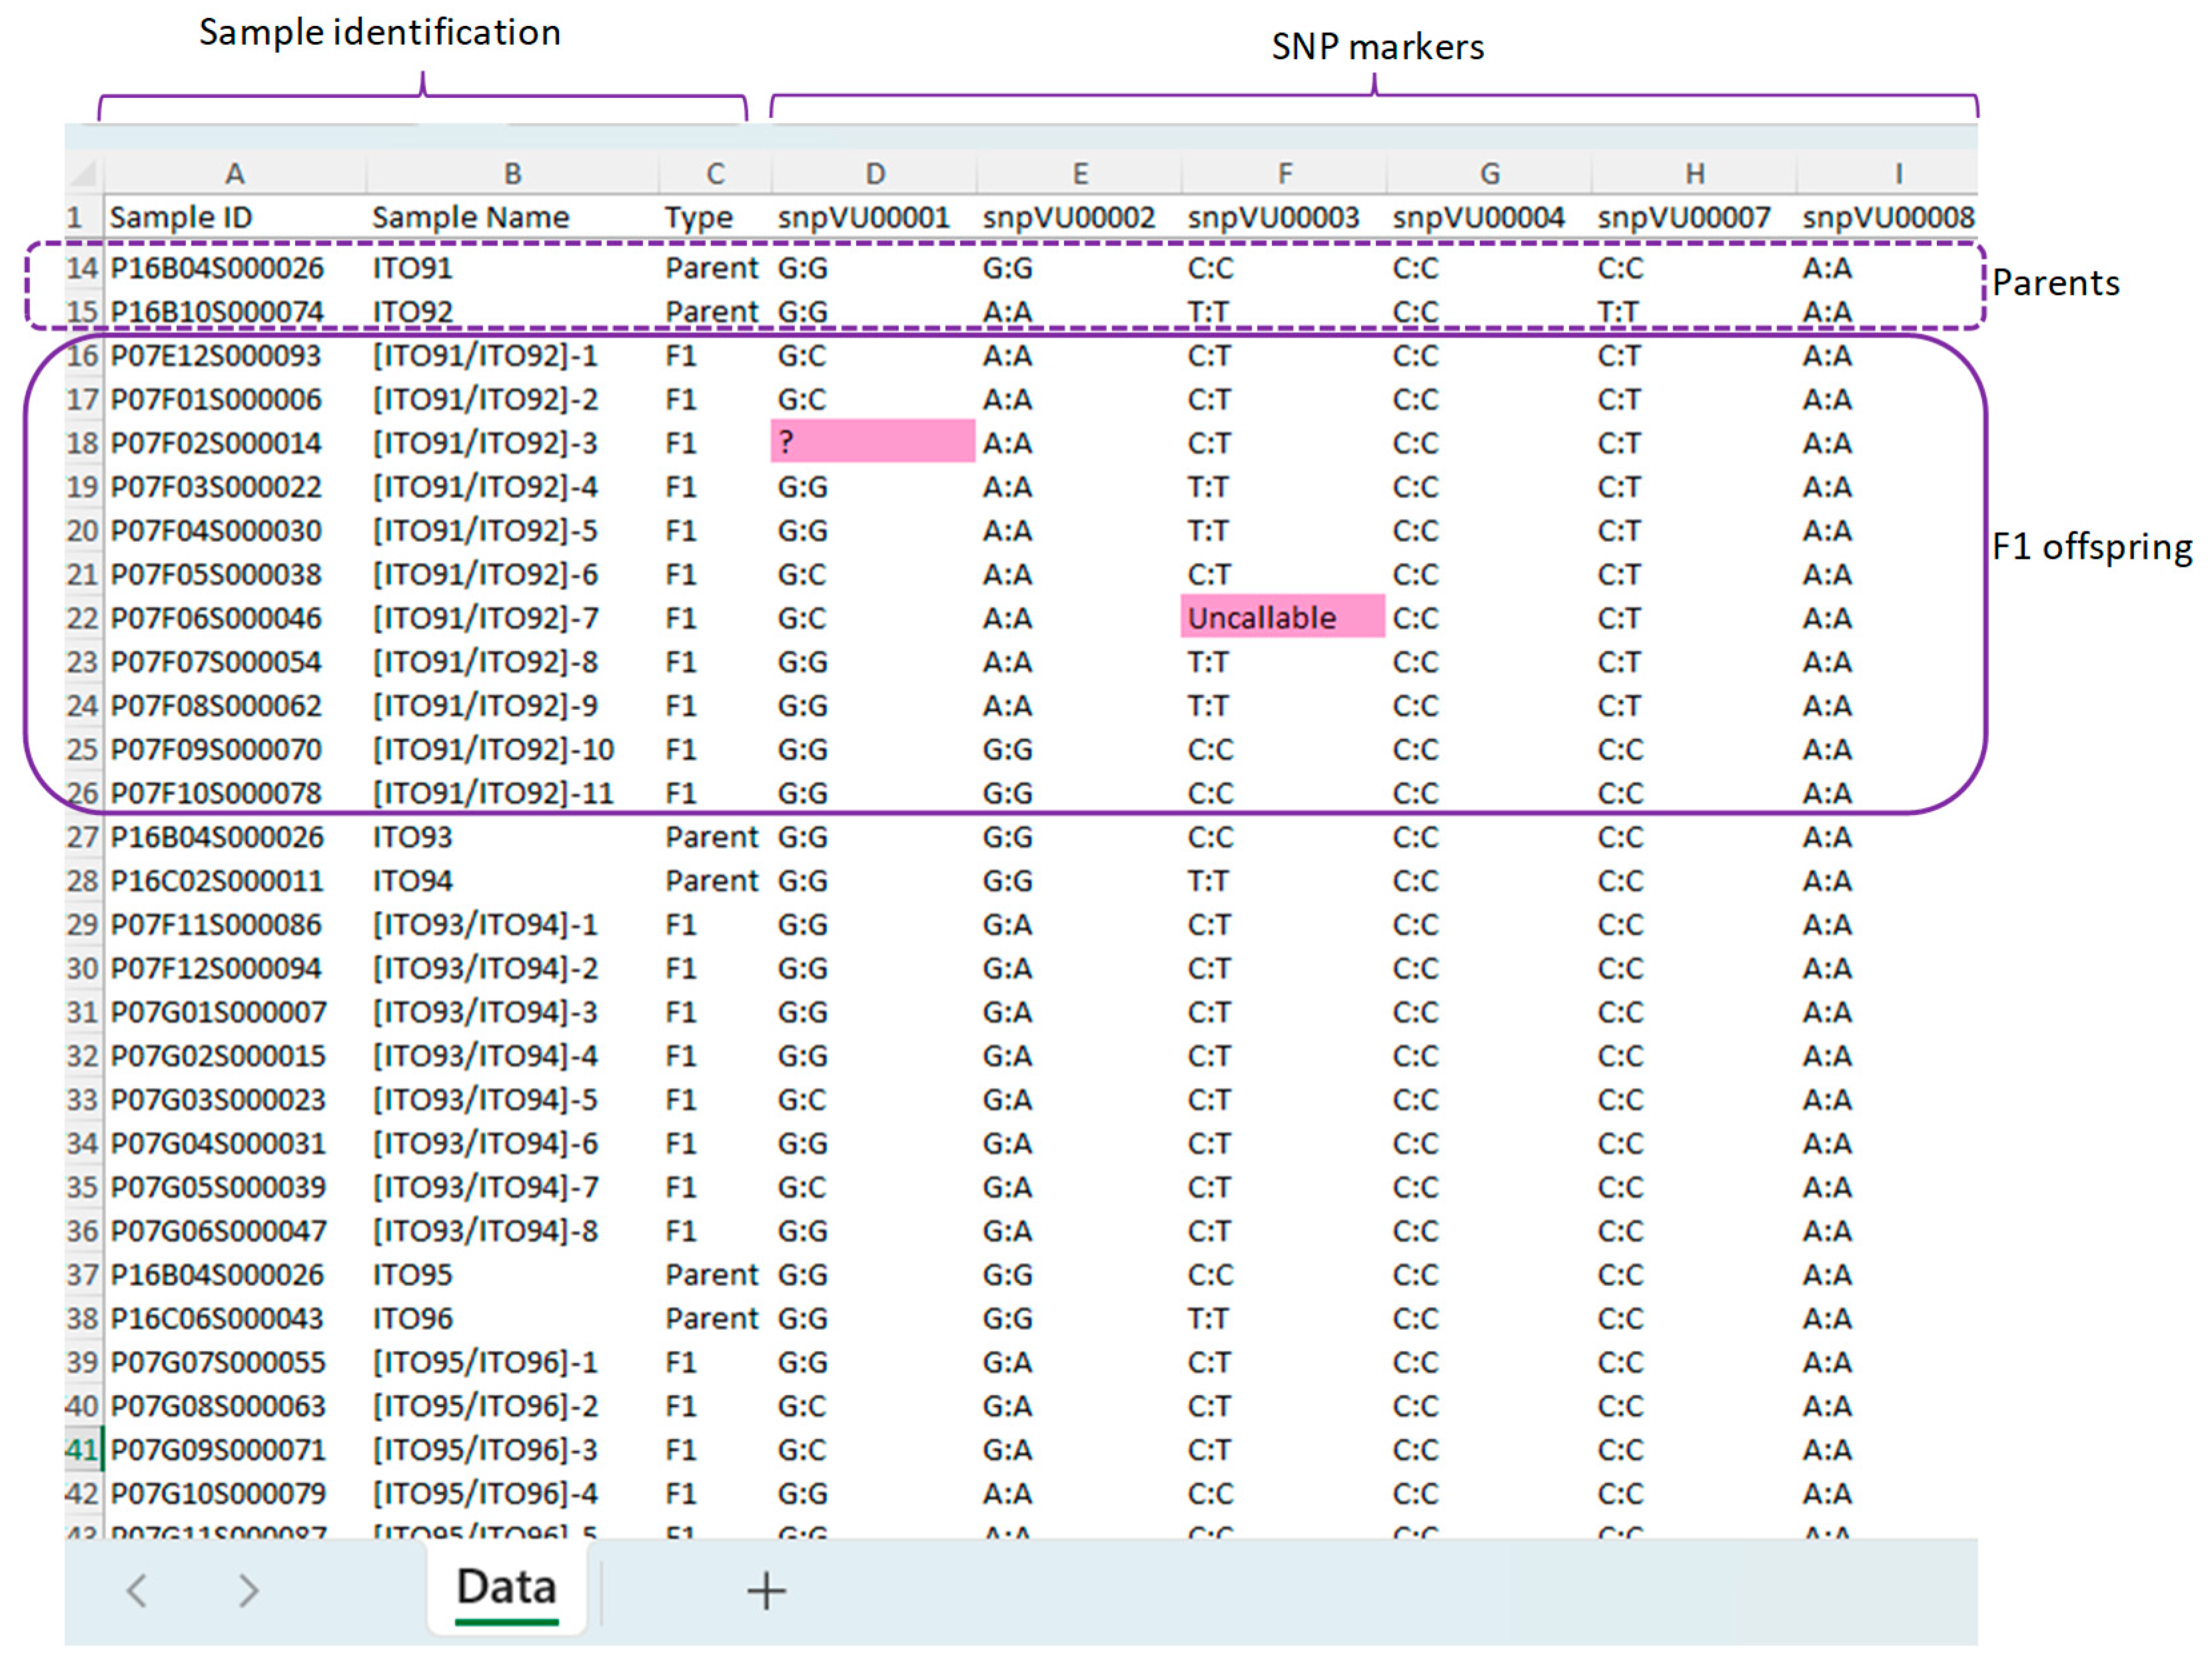Add a new sheet with plus icon
The image size is (2212, 1666).
click(x=766, y=1590)
